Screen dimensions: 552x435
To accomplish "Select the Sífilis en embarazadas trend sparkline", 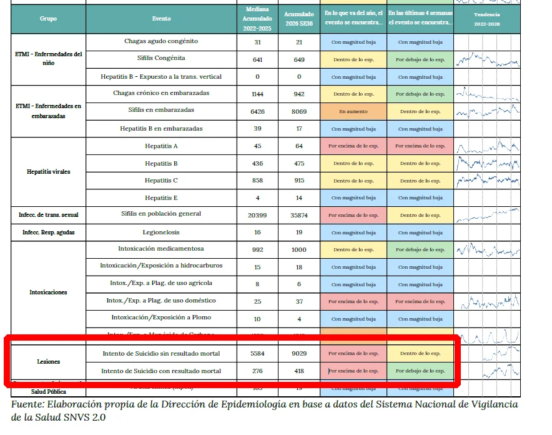I will [487, 111].
